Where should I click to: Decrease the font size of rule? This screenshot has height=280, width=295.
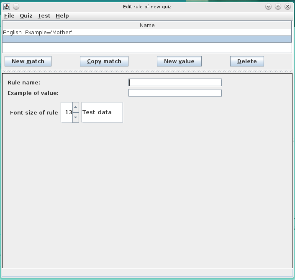(x=76, y=117)
